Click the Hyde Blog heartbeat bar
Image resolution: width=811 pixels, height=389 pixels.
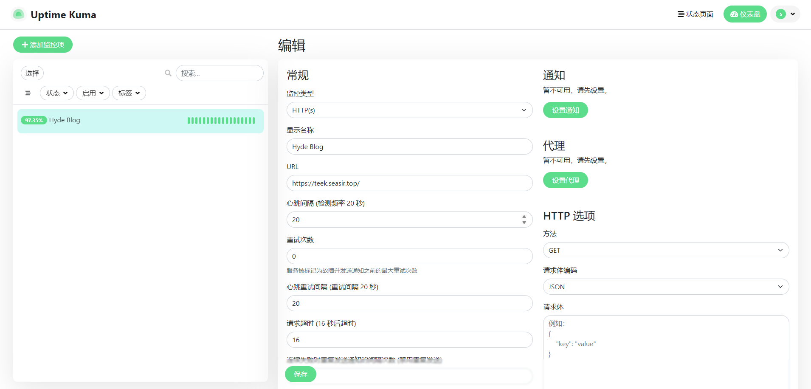pyautogui.click(x=221, y=121)
